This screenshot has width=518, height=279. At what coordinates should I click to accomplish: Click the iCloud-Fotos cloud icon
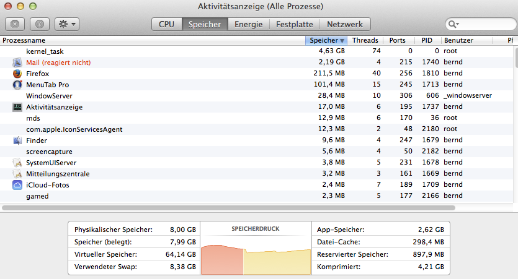pyautogui.click(x=17, y=185)
